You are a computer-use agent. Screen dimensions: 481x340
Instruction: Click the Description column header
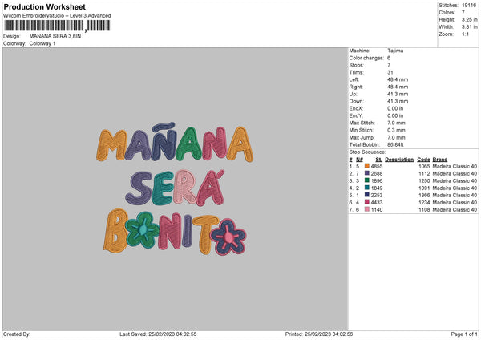pyautogui.click(x=398, y=159)
